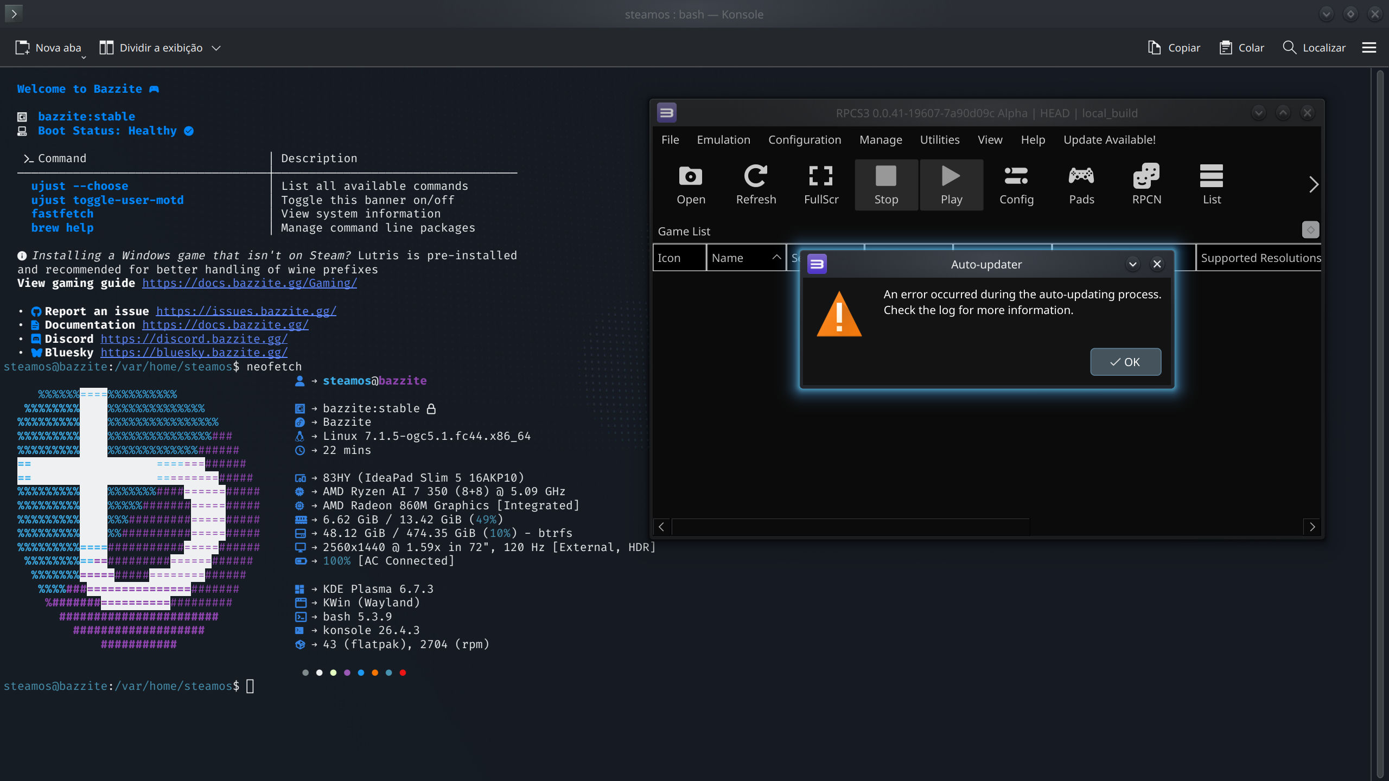Switch game view to List
1389x781 pixels.
pos(1212,185)
